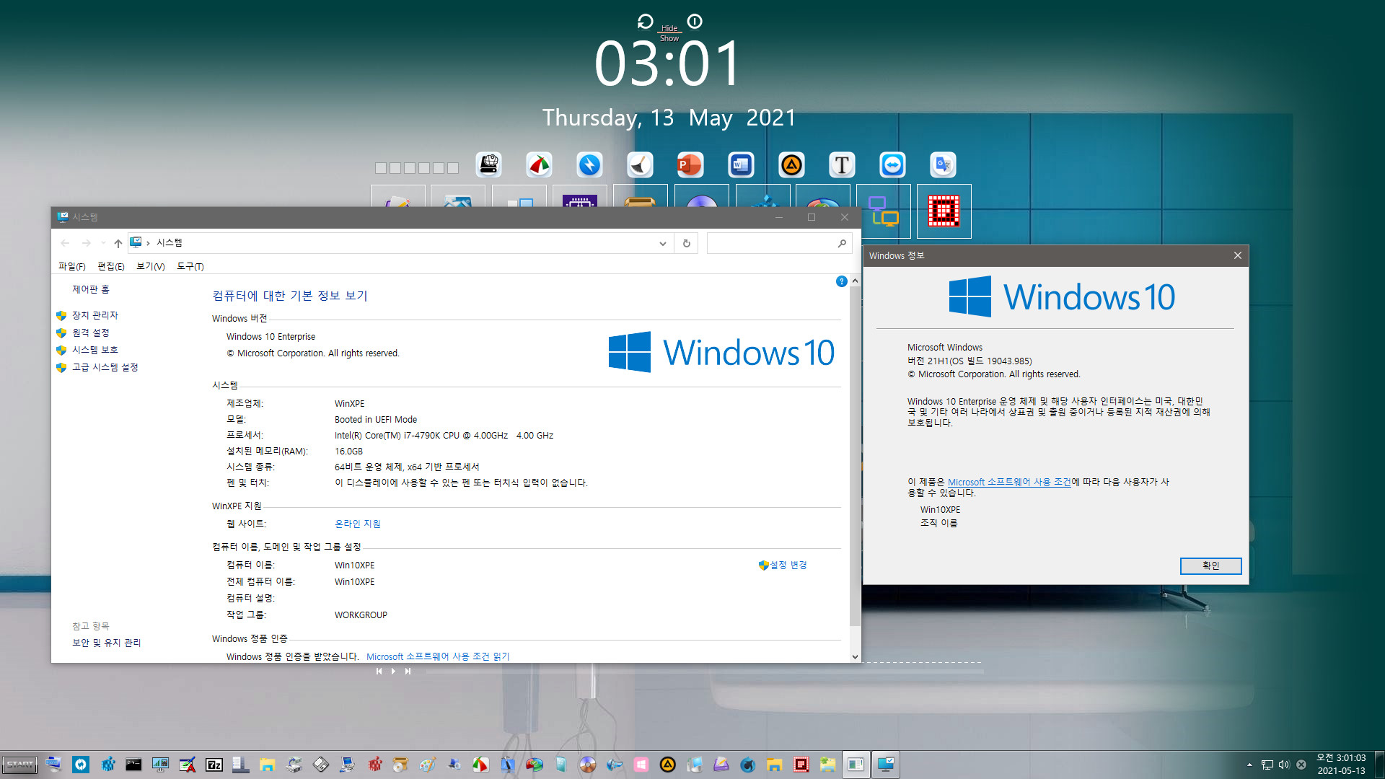Launch the FastStone capture dock icon
This screenshot has width=1385, height=779.
[x=539, y=165]
